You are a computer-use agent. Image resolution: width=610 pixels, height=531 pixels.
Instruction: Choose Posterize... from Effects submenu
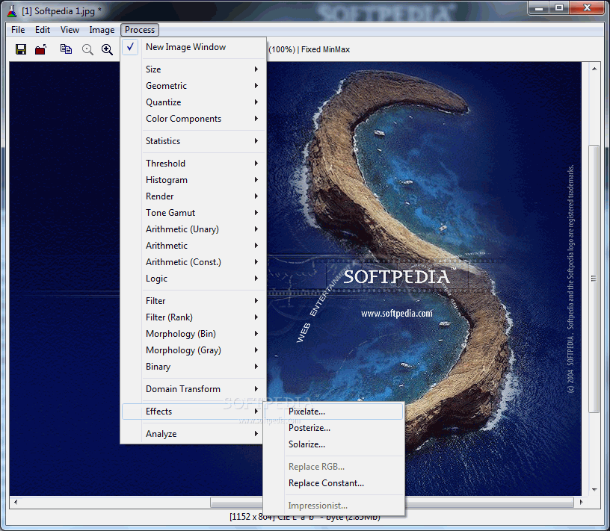333,428
